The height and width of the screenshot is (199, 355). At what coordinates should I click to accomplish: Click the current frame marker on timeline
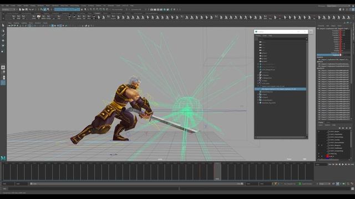[217, 171]
